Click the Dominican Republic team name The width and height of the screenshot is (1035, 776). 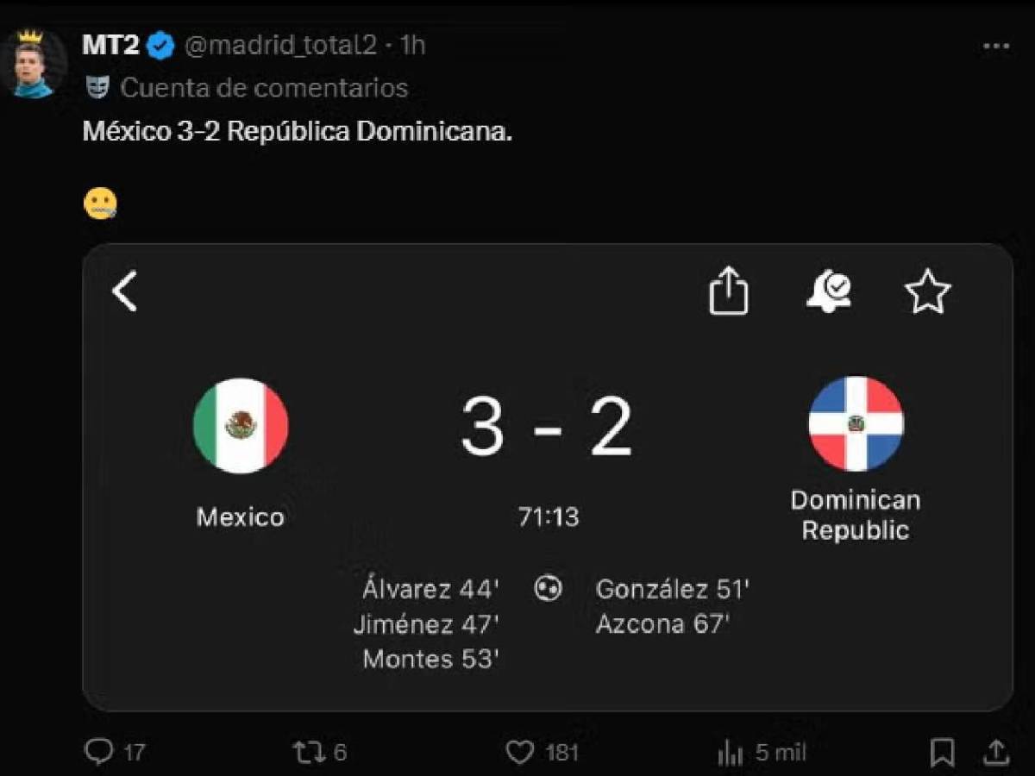(x=855, y=516)
